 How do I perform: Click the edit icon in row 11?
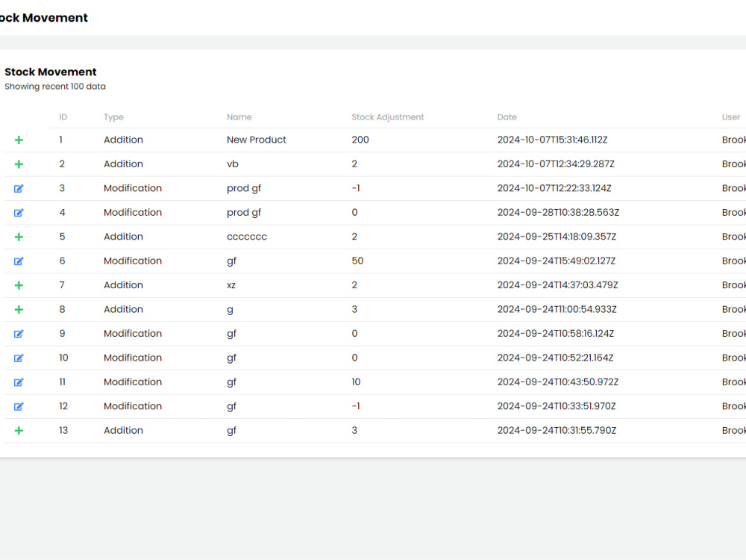19,382
